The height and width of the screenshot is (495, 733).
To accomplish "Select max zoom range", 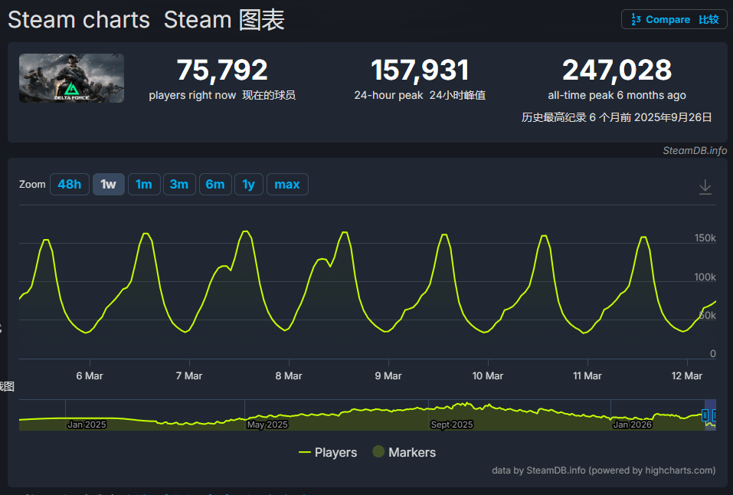I will pyautogui.click(x=287, y=185).
